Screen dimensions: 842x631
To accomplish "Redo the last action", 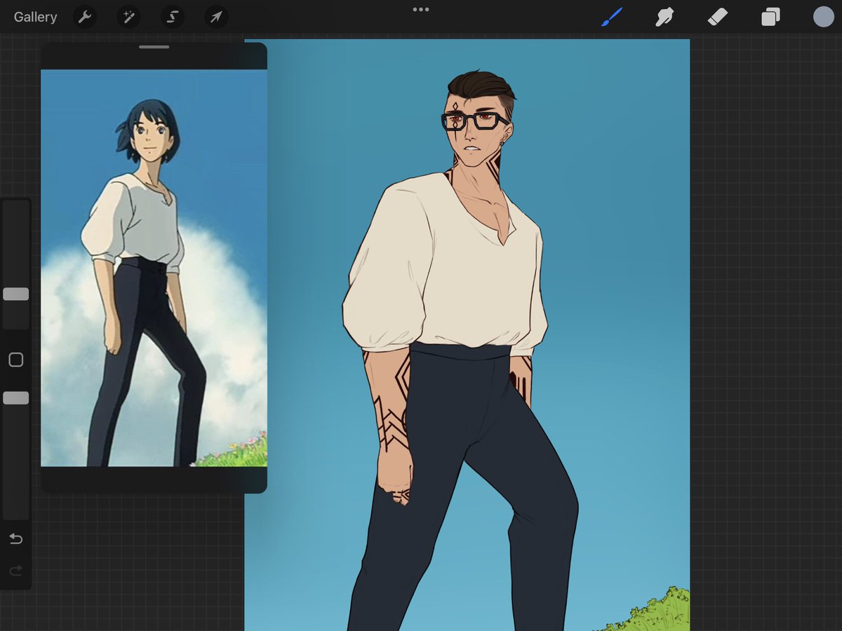I will (x=15, y=571).
